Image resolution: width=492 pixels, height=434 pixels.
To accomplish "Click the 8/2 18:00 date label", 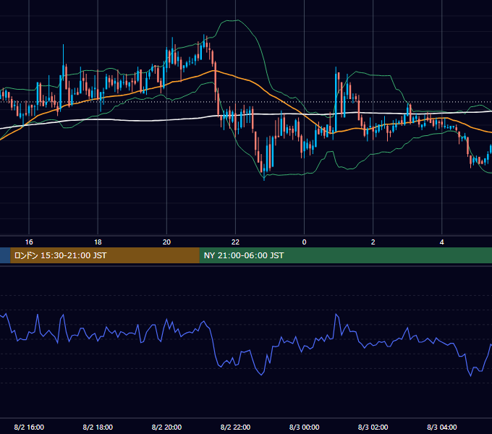I will tap(98, 427).
